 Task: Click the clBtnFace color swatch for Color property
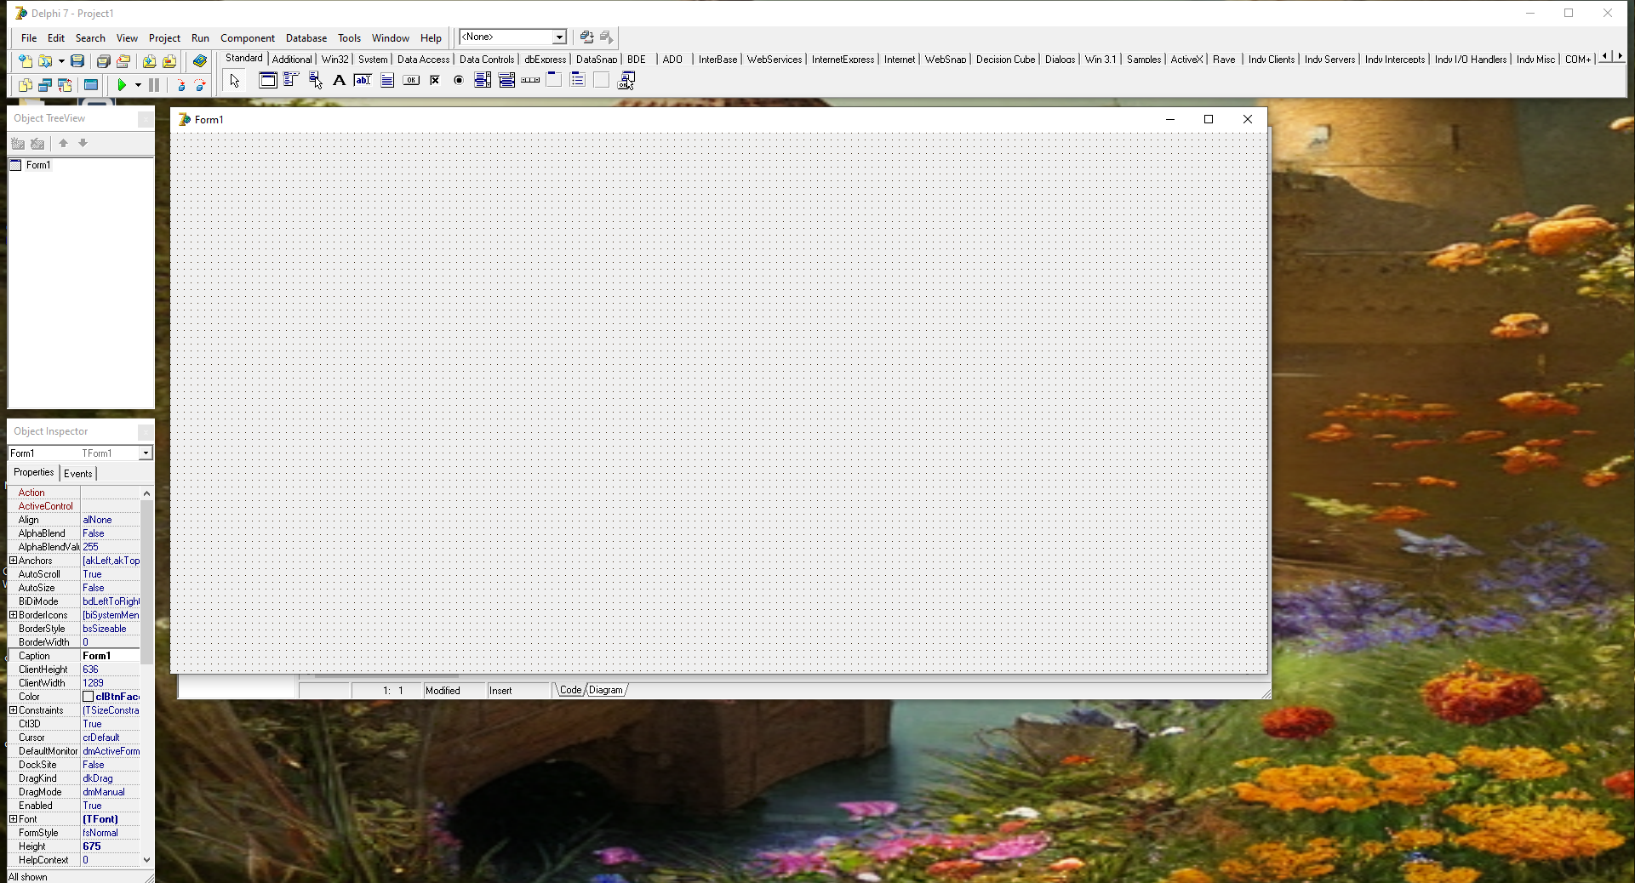pos(88,696)
